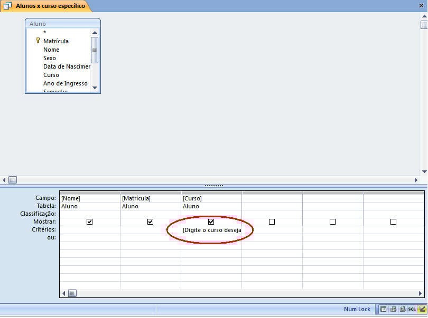
Task: Click the table pane vertical scrollbar thumb
Action: (424, 25)
